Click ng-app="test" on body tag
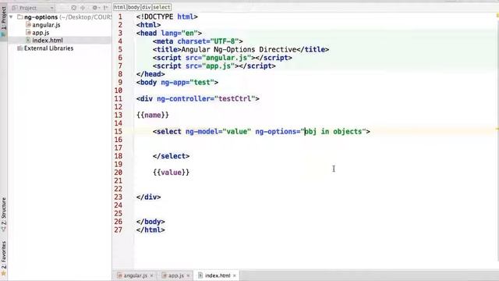This screenshot has height=281, width=499. point(187,83)
